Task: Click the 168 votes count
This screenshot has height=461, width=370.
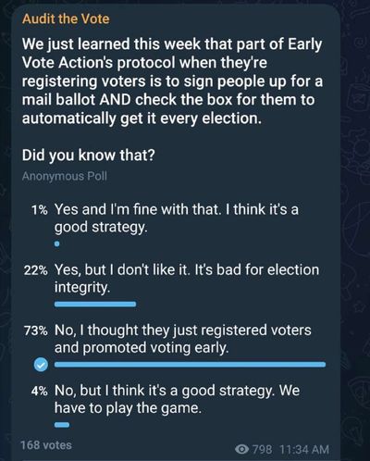Action: pos(46,445)
